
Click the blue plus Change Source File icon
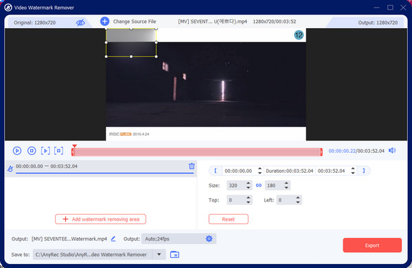[104, 21]
